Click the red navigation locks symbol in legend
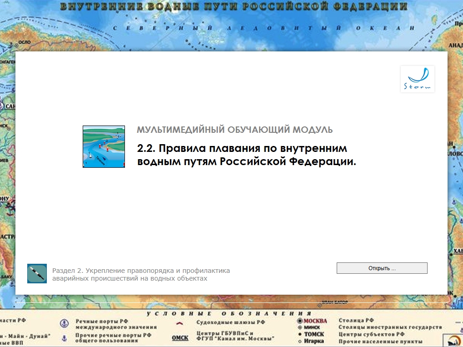463x347 pixels. [179, 323]
